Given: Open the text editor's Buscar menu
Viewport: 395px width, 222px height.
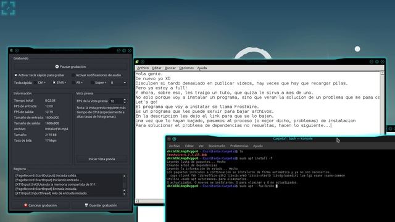Looking at the screenshot, I should coord(170,68).
